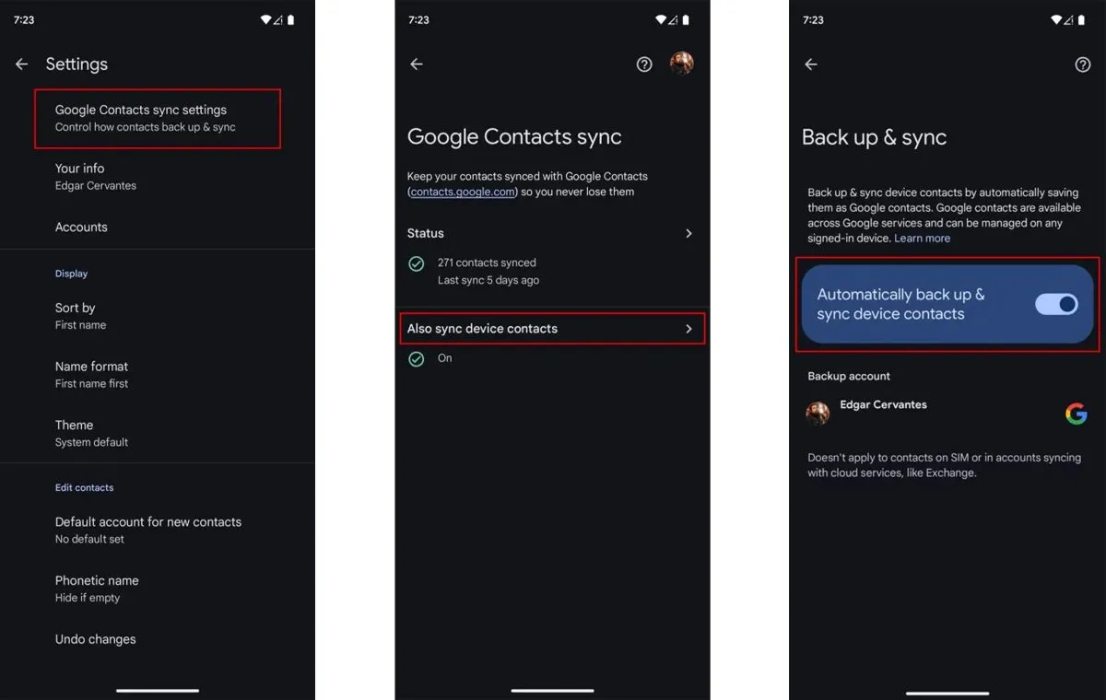
Task: Tap Undo changes option
Action: click(95, 639)
